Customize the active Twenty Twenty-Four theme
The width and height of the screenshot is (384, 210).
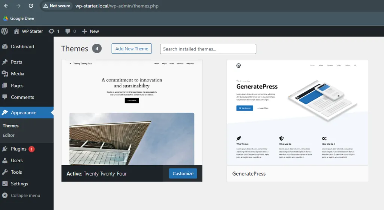(x=183, y=173)
